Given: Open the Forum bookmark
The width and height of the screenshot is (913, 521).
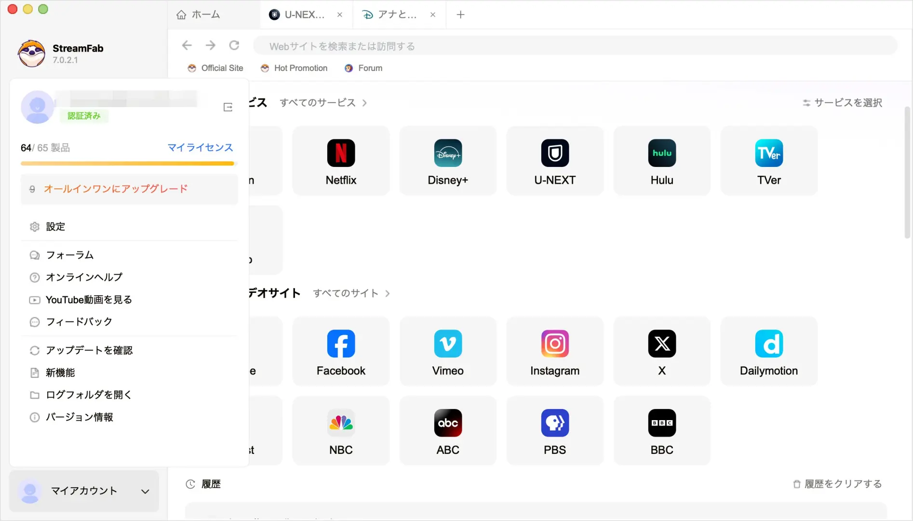Looking at the screenshot, I should pyautogui.click(x=363, y=68).
